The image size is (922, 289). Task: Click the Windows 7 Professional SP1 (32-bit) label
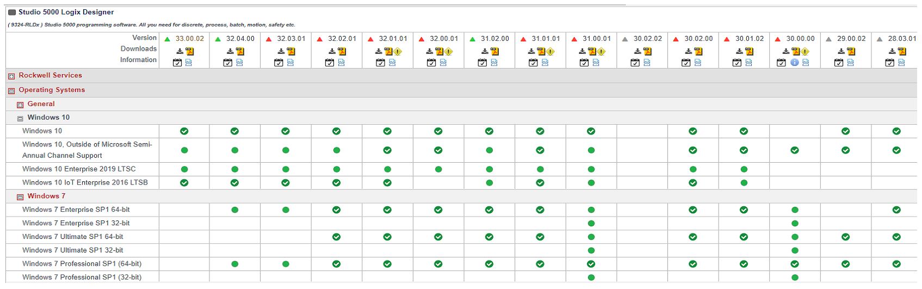coord(82,278)
